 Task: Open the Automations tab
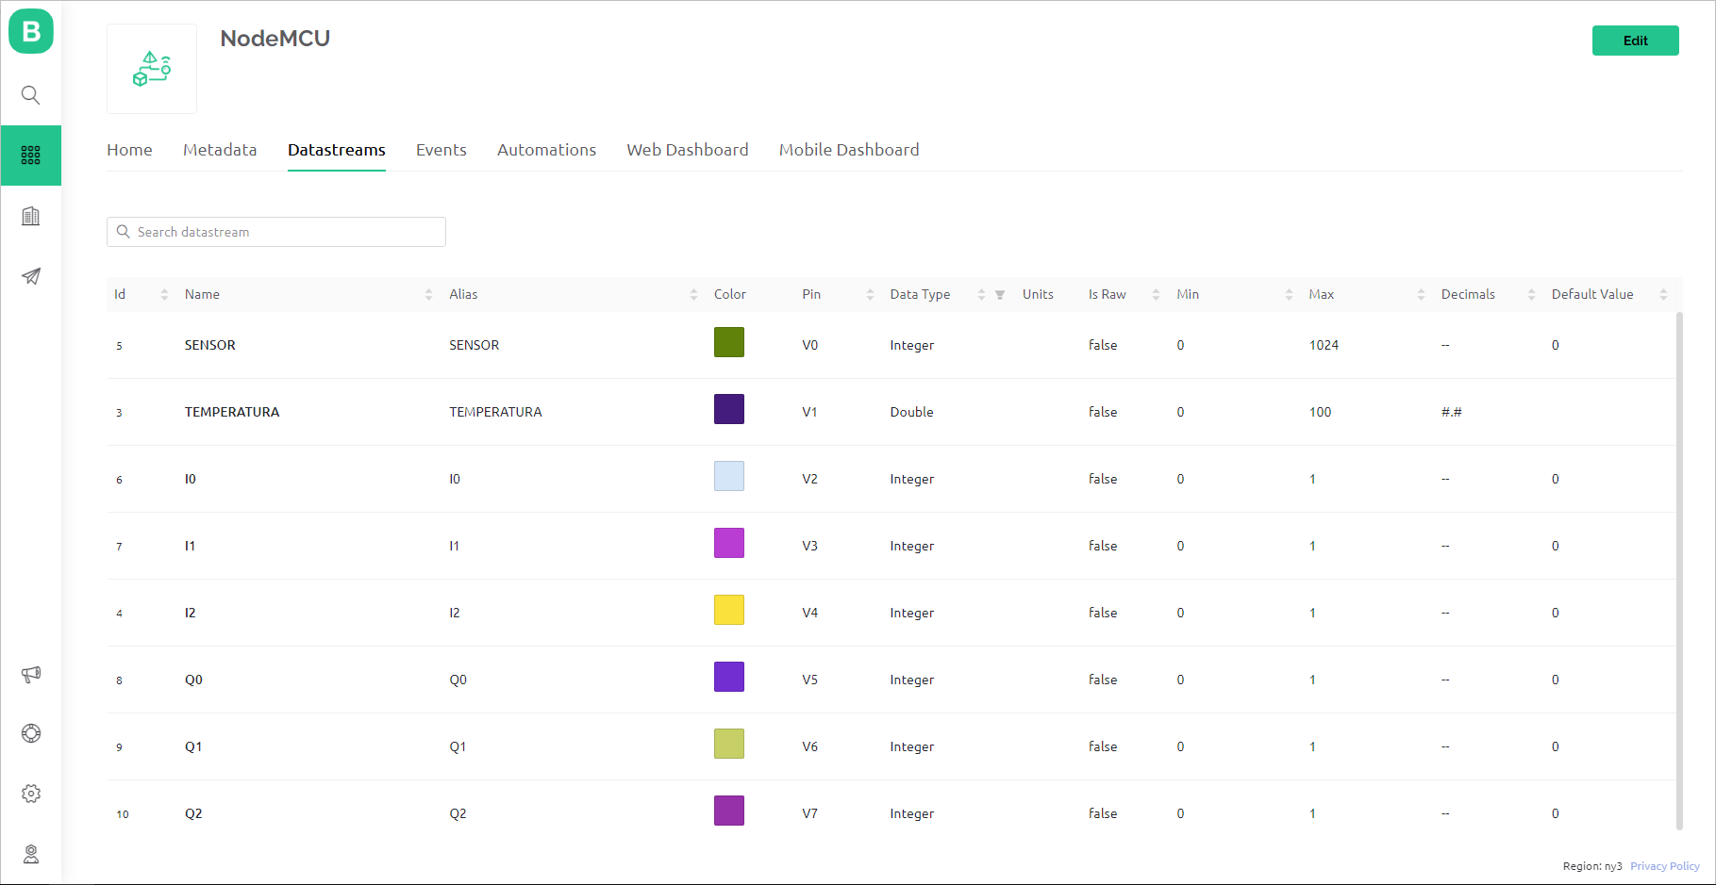(x=547, y=150)
